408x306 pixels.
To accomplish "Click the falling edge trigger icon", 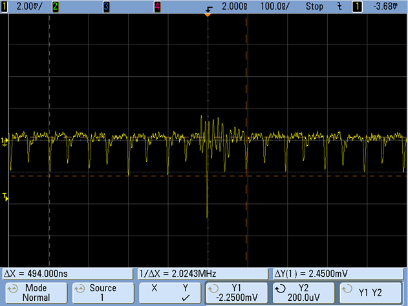I will tap(209, 9).
